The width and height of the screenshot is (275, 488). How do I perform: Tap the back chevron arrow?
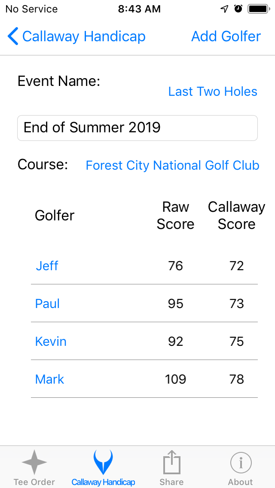click(x=12, y=36)
